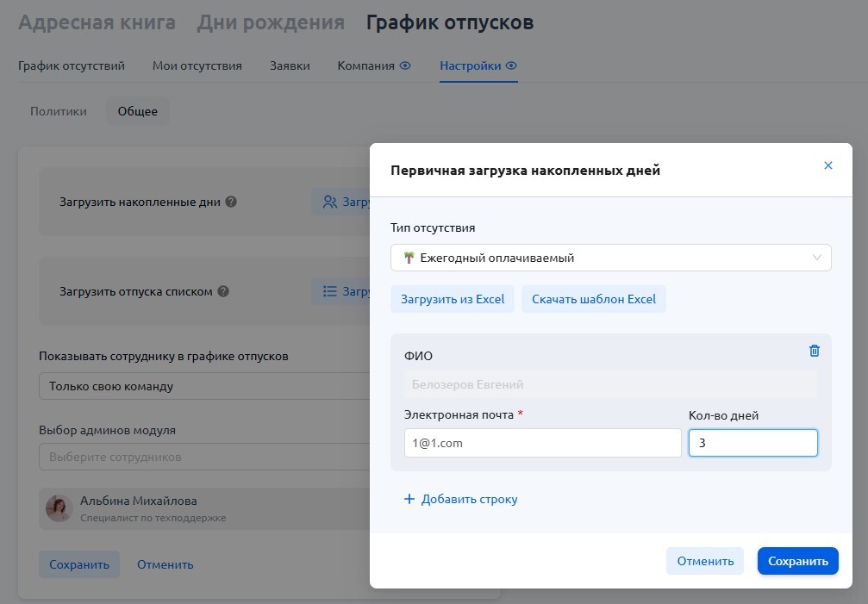
Task: Click Сохранить on the settings page
Action: [79, 564]
